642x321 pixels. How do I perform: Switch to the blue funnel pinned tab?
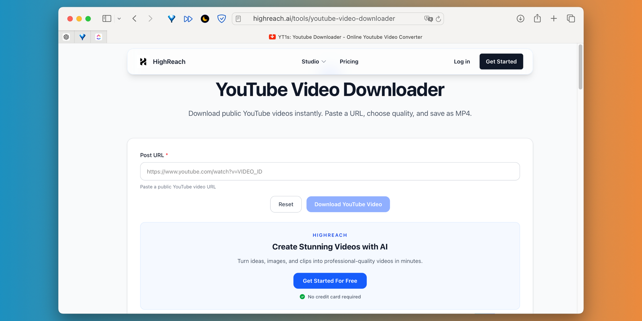82,37
